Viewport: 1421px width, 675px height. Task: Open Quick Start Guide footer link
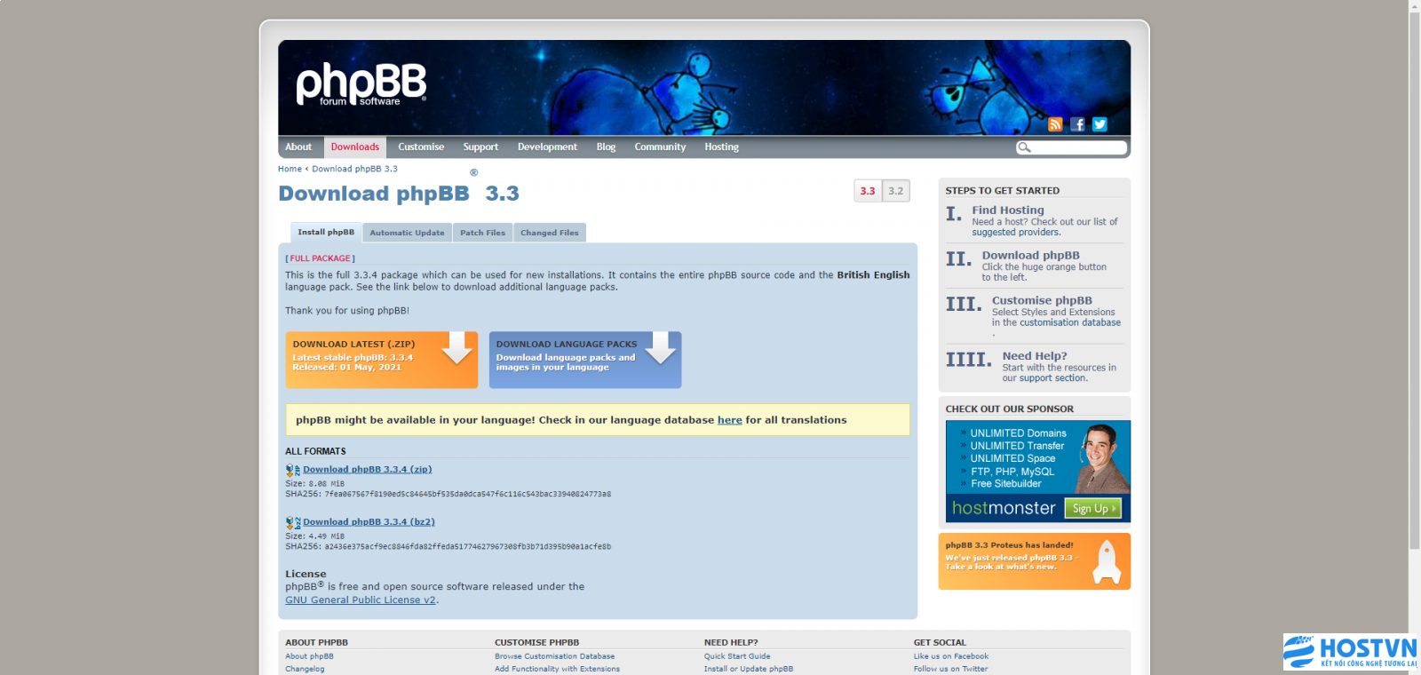coord(737,656)
